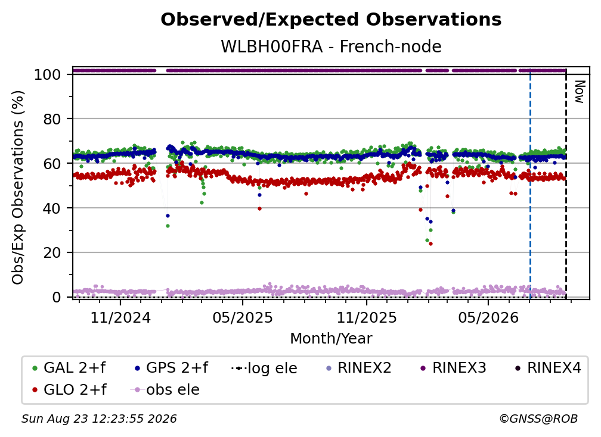Click the Observed/Expected Observations chart title
Viewport: 601px width, 437px height.
(331, 20)
